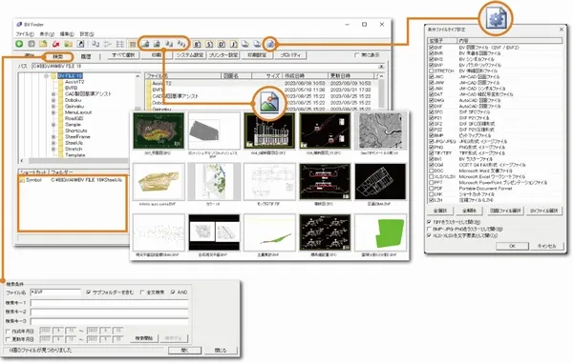Click the red curved arrow toolbar icon
The width and height of the screenshot is (573, 363).
56,44
